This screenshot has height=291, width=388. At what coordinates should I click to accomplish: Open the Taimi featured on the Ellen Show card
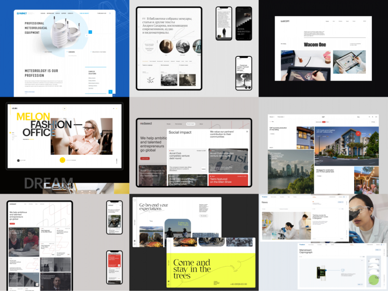pyautogui.click(x=228, y=180)
